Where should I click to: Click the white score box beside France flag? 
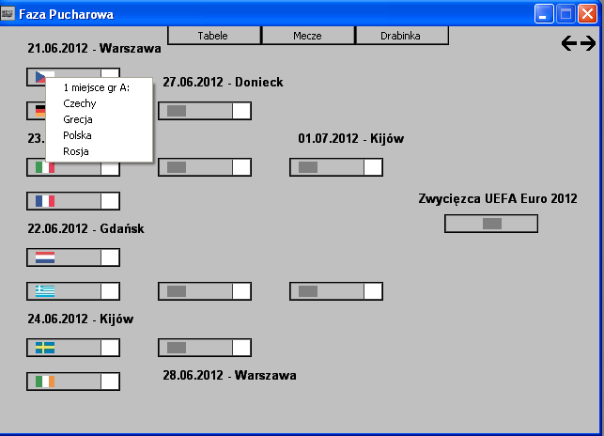click(x=110, y=201)
